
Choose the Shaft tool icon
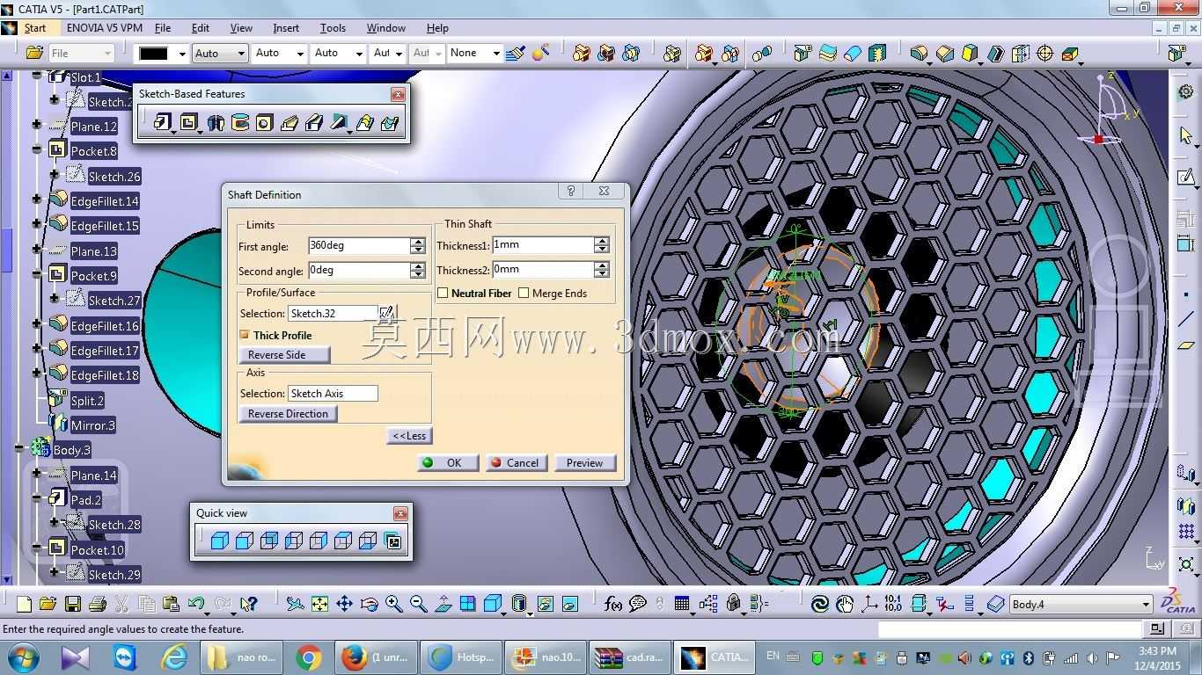(216, 123)
